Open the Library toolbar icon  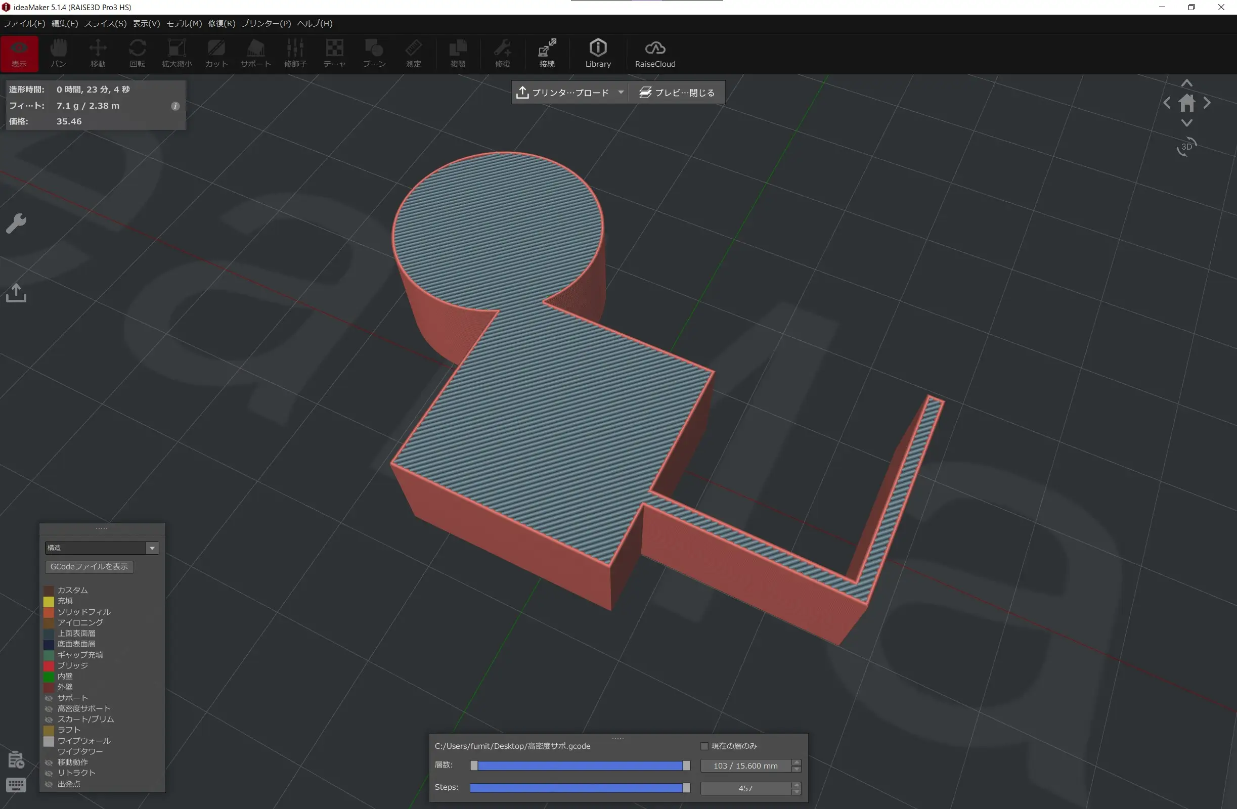598,53
